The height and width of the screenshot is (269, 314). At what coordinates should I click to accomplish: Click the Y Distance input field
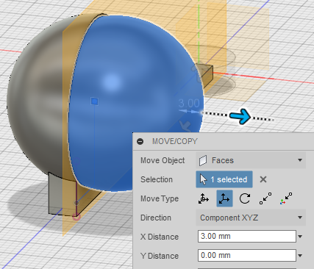[x=247, y=256]
